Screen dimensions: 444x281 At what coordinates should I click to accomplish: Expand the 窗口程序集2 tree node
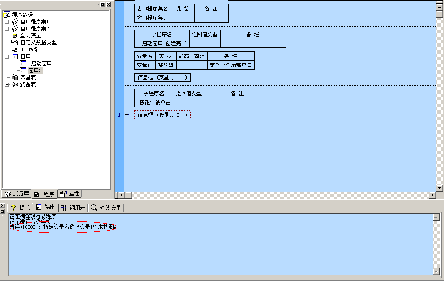(7, 29)
